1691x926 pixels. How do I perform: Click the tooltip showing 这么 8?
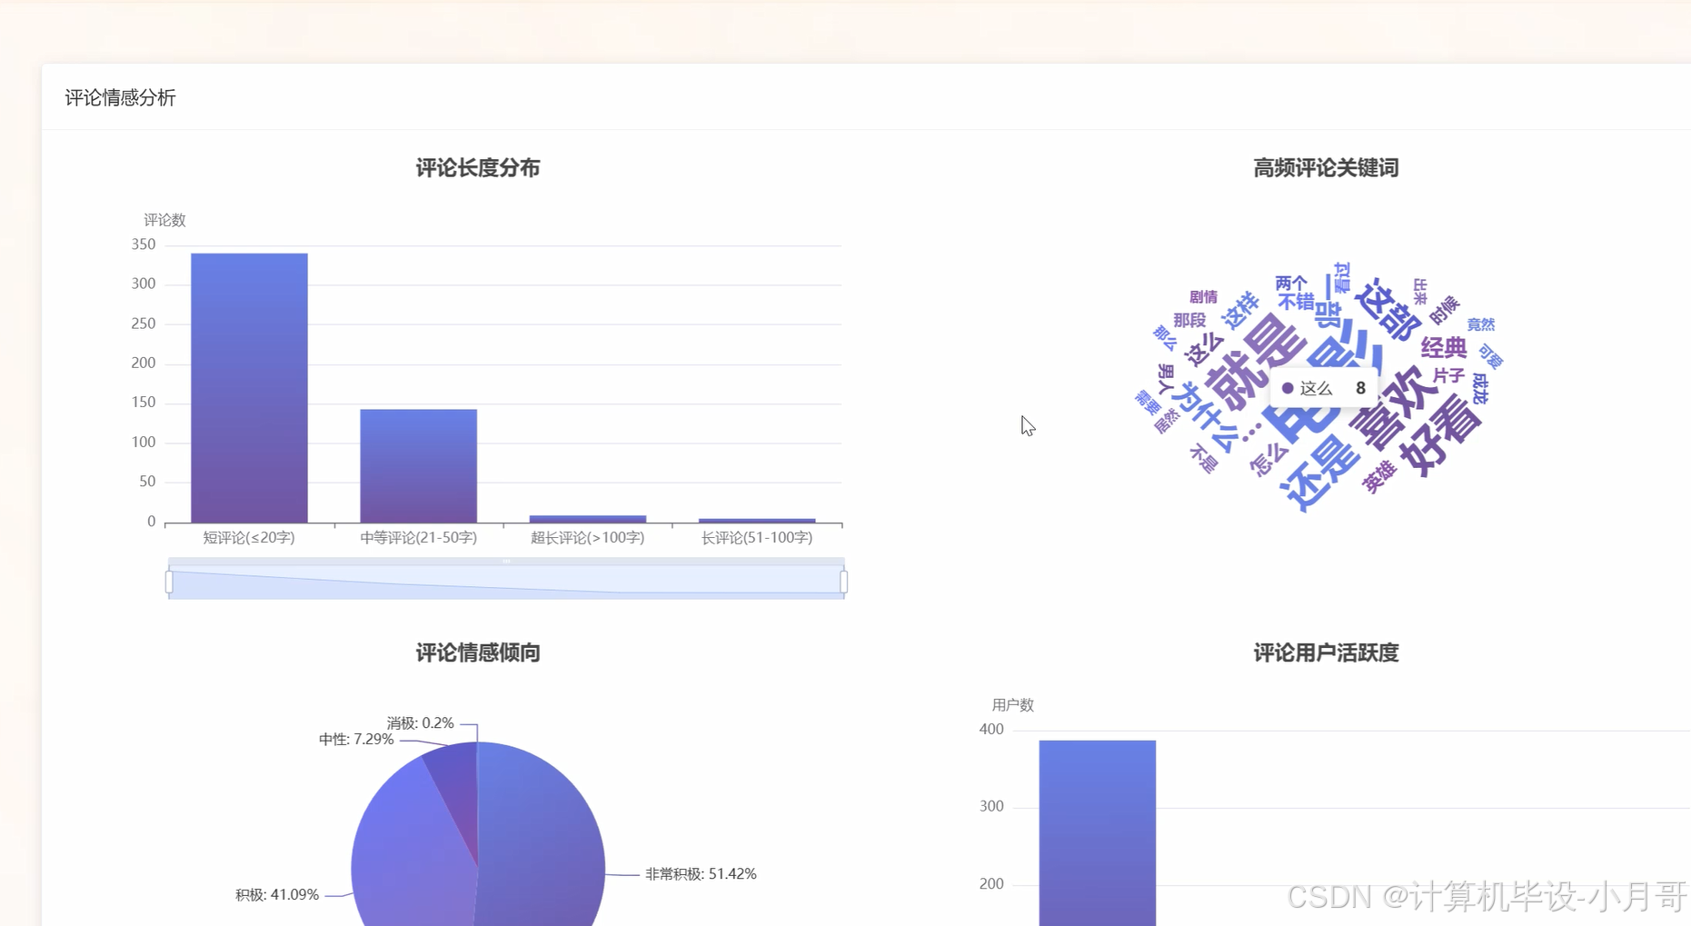pos(1325,387)
